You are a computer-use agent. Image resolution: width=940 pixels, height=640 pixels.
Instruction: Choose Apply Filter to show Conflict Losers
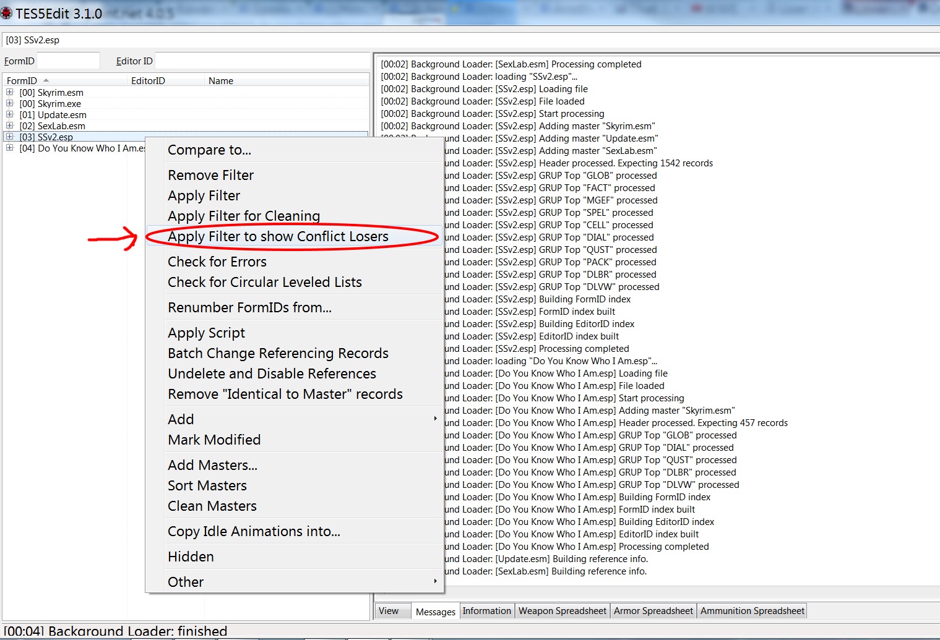click(278, 236)
